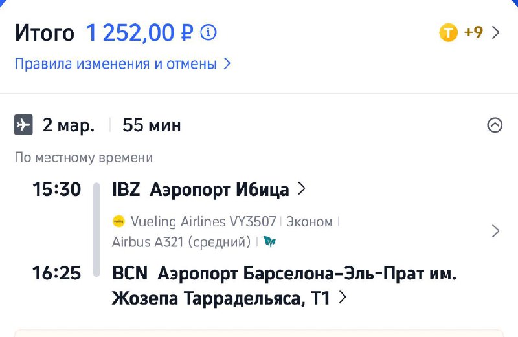This screenshot has height=337, width=518.
Task: Collapse the flight segment details
Action: pyautogui.click(x=495, y=125)
